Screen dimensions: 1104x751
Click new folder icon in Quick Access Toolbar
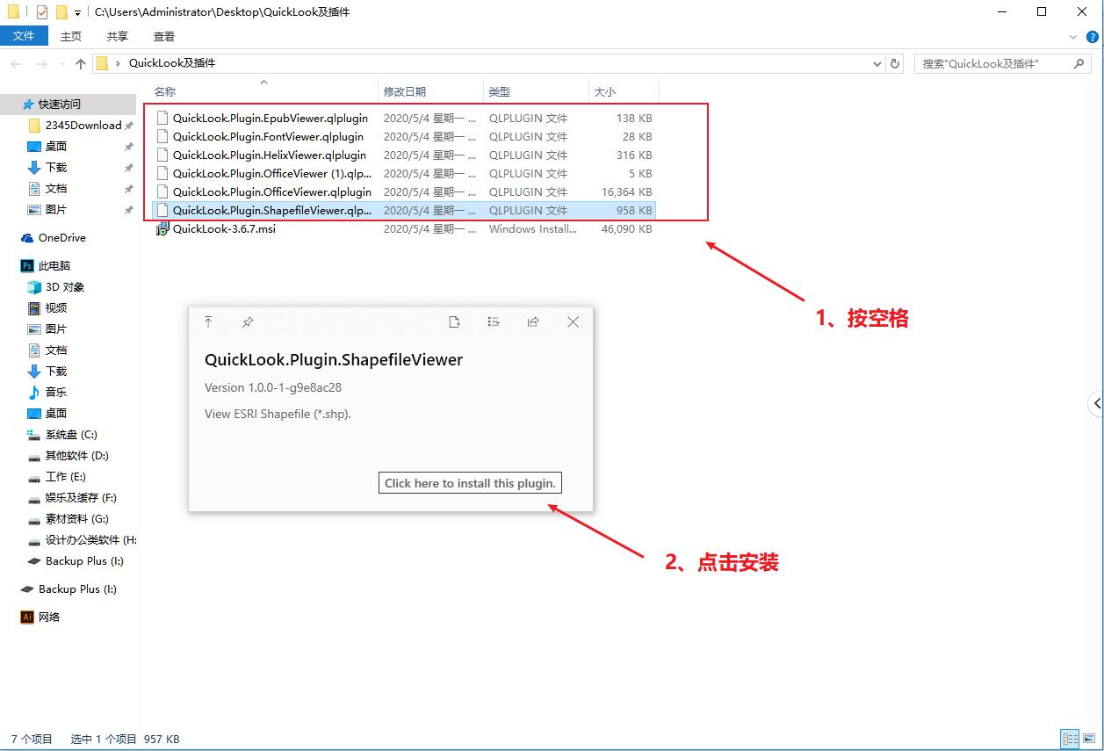[x=61, y=12]
